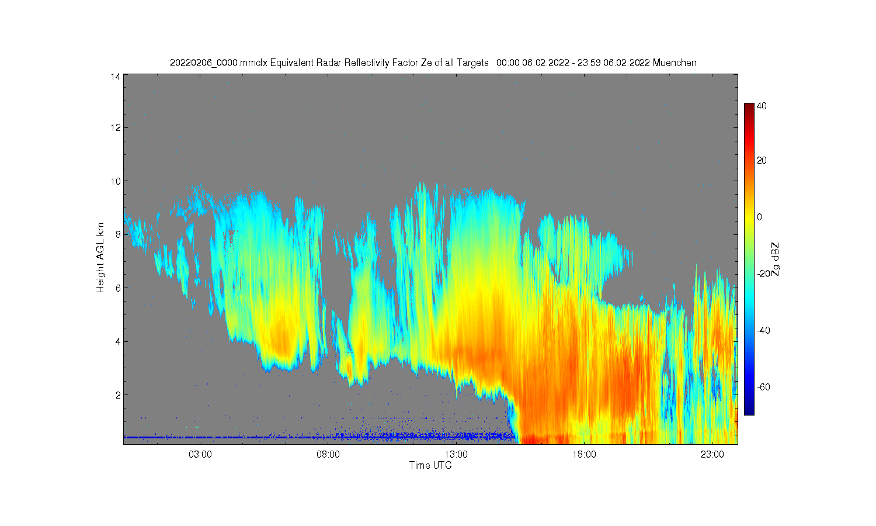The width and height of the screenshot is (876, 526).
Task: Click the 'Time UTC' x-axis label
Action: (x=430, y=465)
